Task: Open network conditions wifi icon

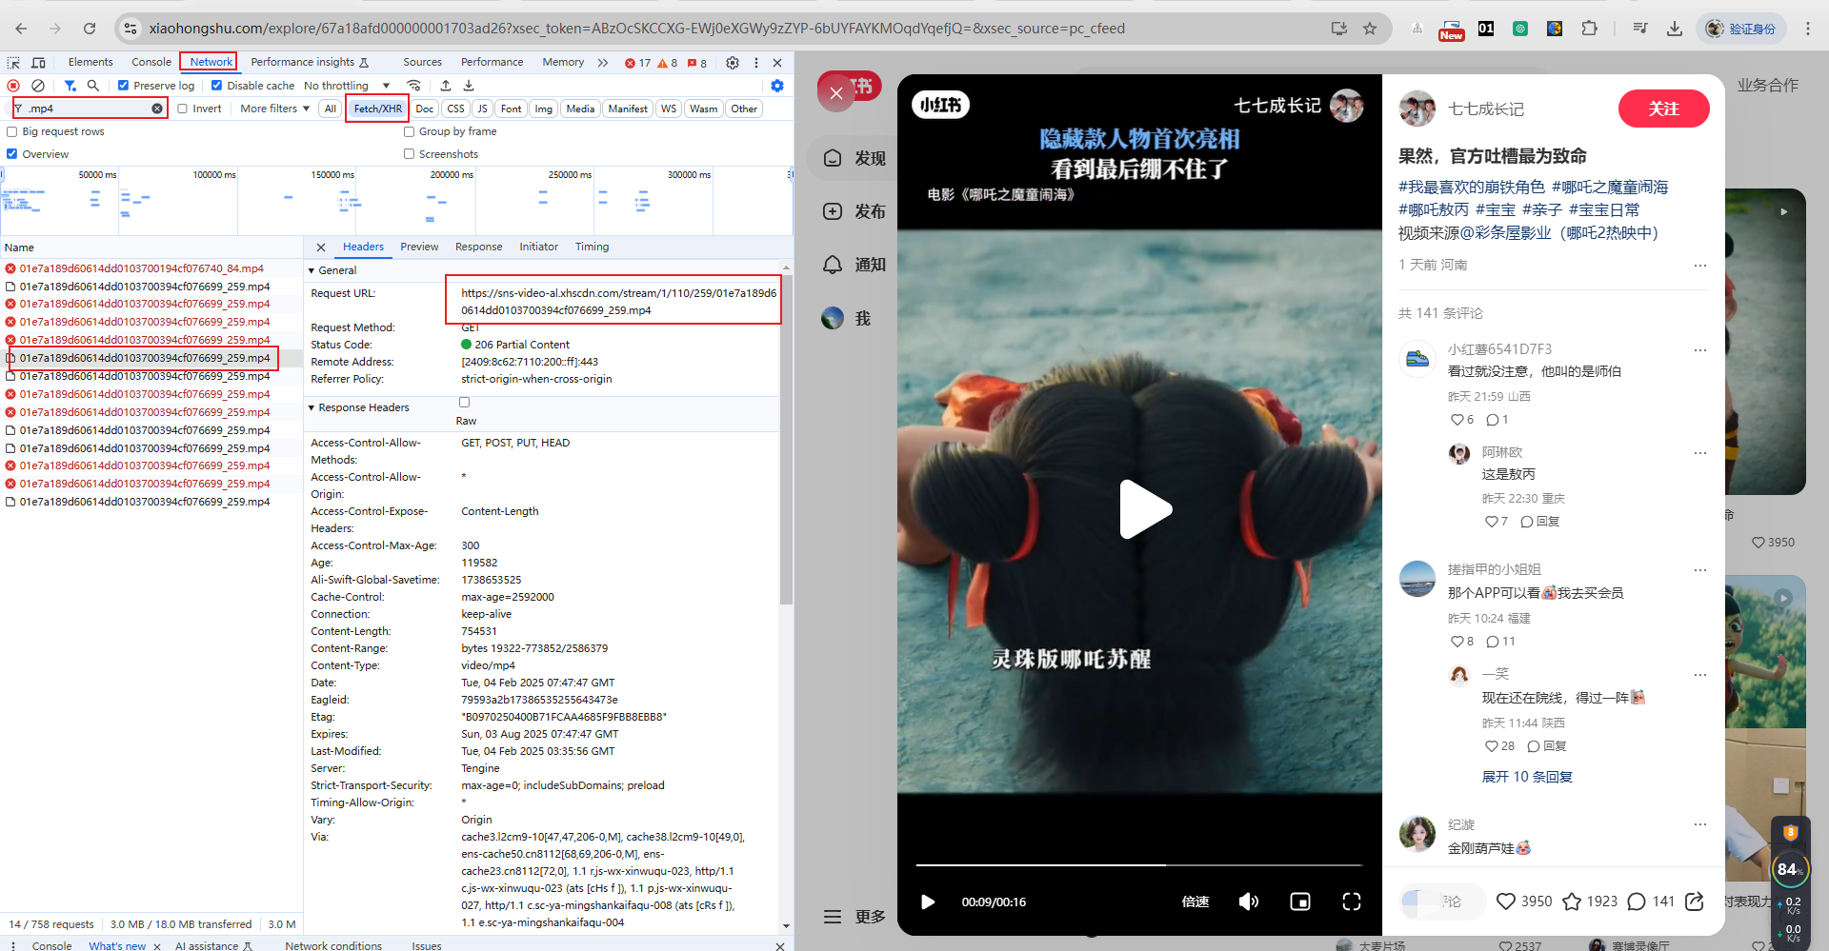Action: click(413, 86)
